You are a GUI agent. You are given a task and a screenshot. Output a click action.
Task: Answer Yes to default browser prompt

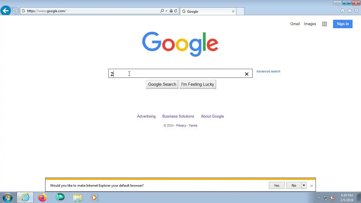(277, 186)
